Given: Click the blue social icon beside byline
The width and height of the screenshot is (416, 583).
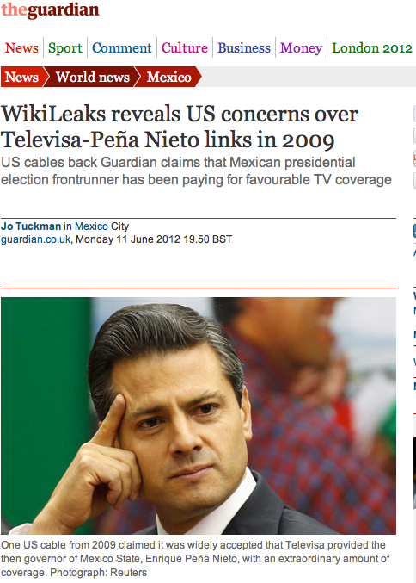Looking at the screenshot, I should point(414,231).
